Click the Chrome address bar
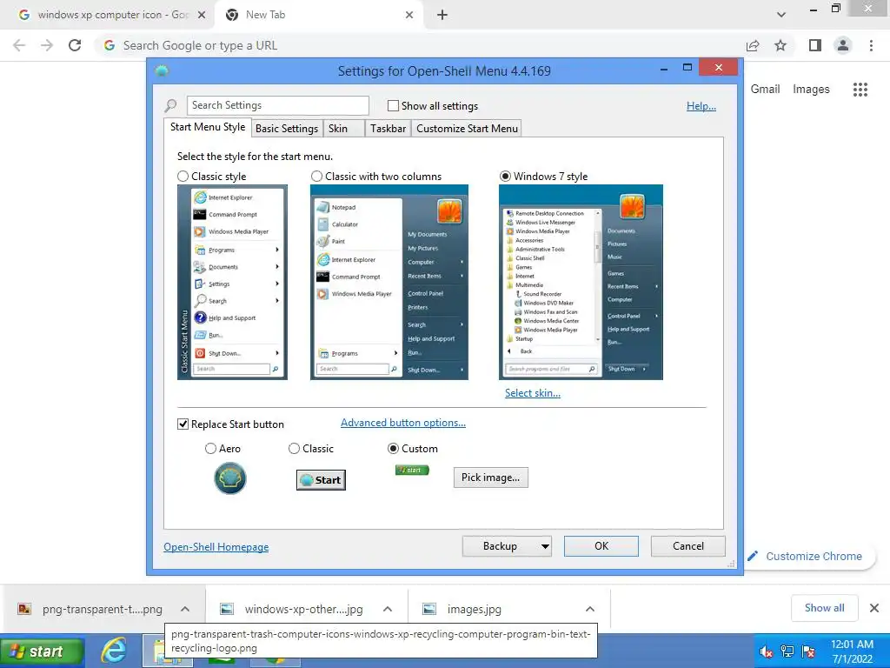Screen dimensions: 890x668 tap(420, 45)
